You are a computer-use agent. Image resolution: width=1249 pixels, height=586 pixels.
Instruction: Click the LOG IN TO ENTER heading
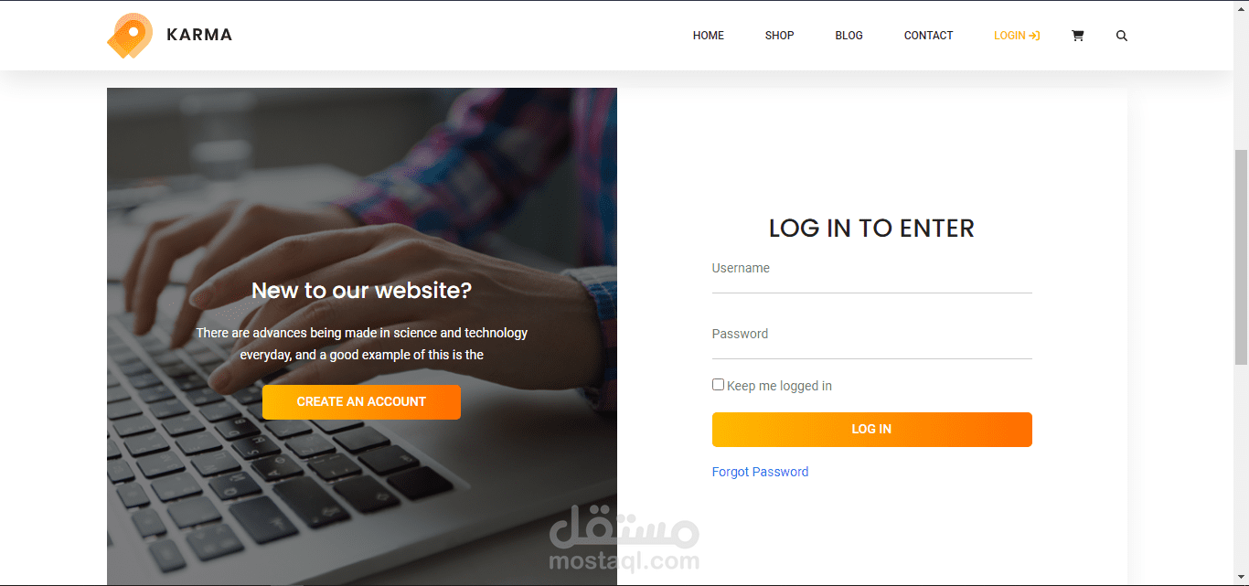point(872,228)
